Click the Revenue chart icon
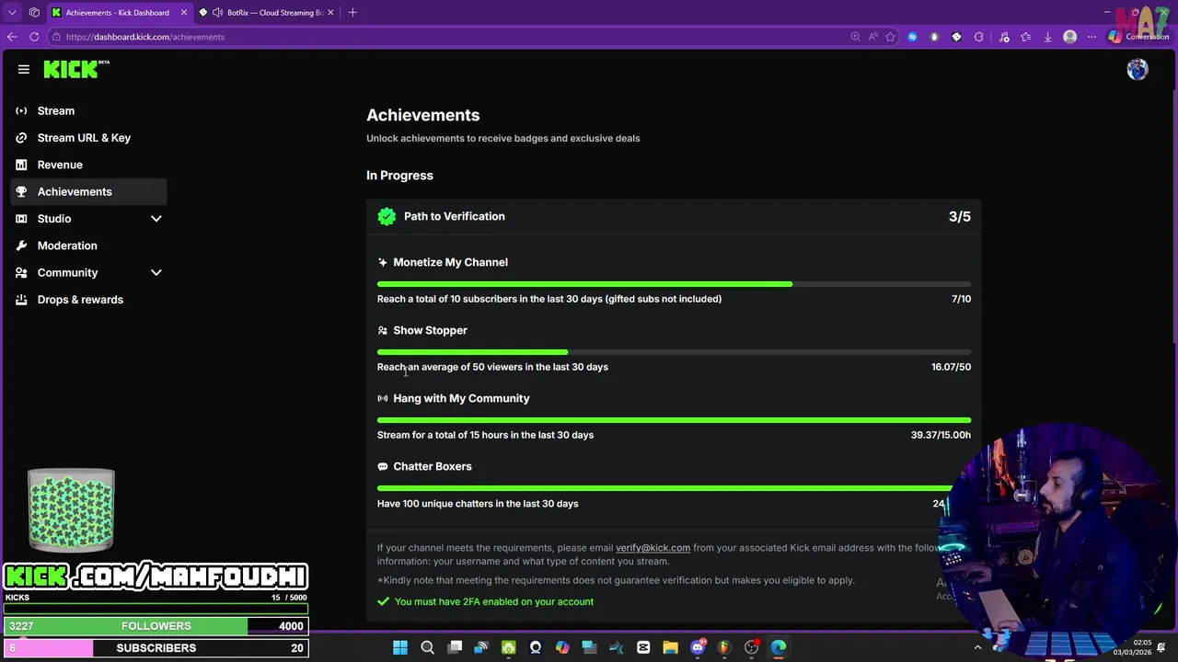This screenshot has width=1178, height=662. pyautogui.click(x=21, y=165)
